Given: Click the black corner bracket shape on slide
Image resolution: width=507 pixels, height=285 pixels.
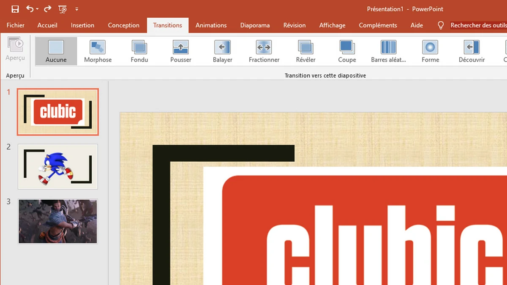Looking at the screenshot, I should 161,215.
